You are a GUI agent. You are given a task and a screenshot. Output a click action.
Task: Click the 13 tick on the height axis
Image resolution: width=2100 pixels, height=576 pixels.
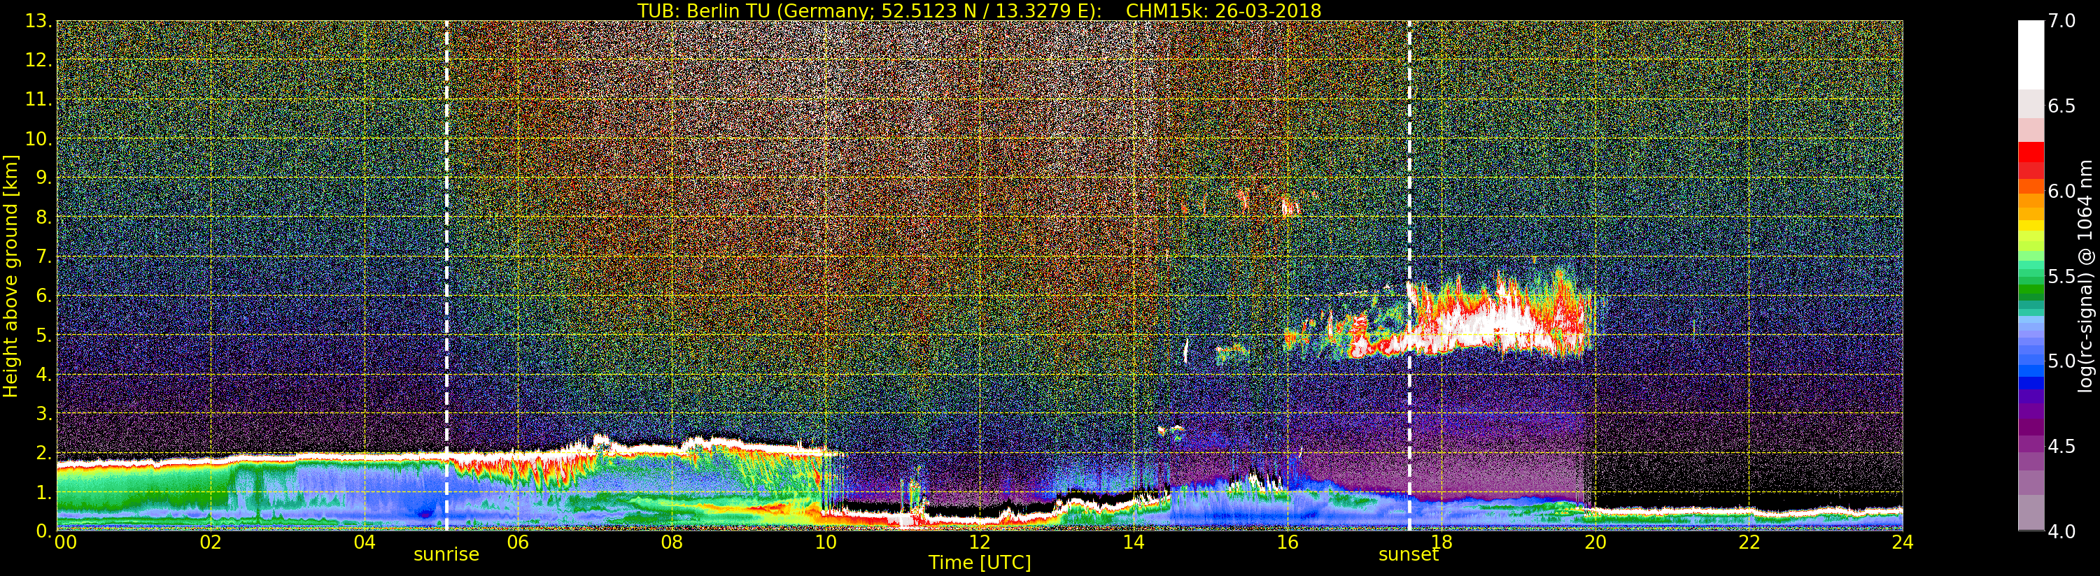coord(38,21)
